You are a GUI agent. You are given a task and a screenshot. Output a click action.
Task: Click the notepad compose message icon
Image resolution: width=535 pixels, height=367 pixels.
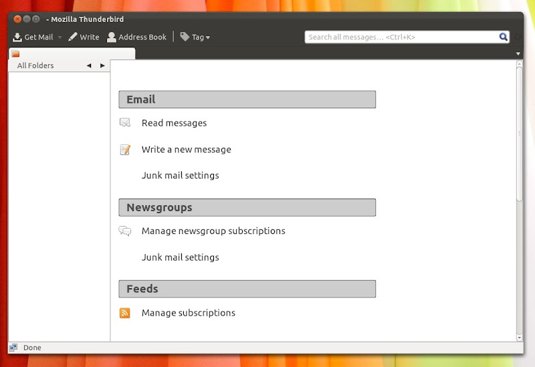(x=125, y=149)
